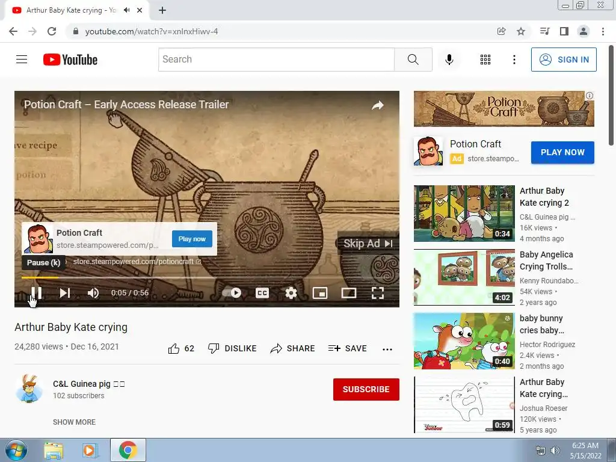Image resolution: width=616 pixels, height=462 pixels.
Task: Click the Next video button in player
Action: point(65,293)
